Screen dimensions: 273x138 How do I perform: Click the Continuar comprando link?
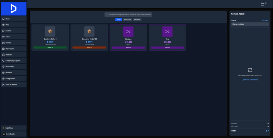[250, 80]
